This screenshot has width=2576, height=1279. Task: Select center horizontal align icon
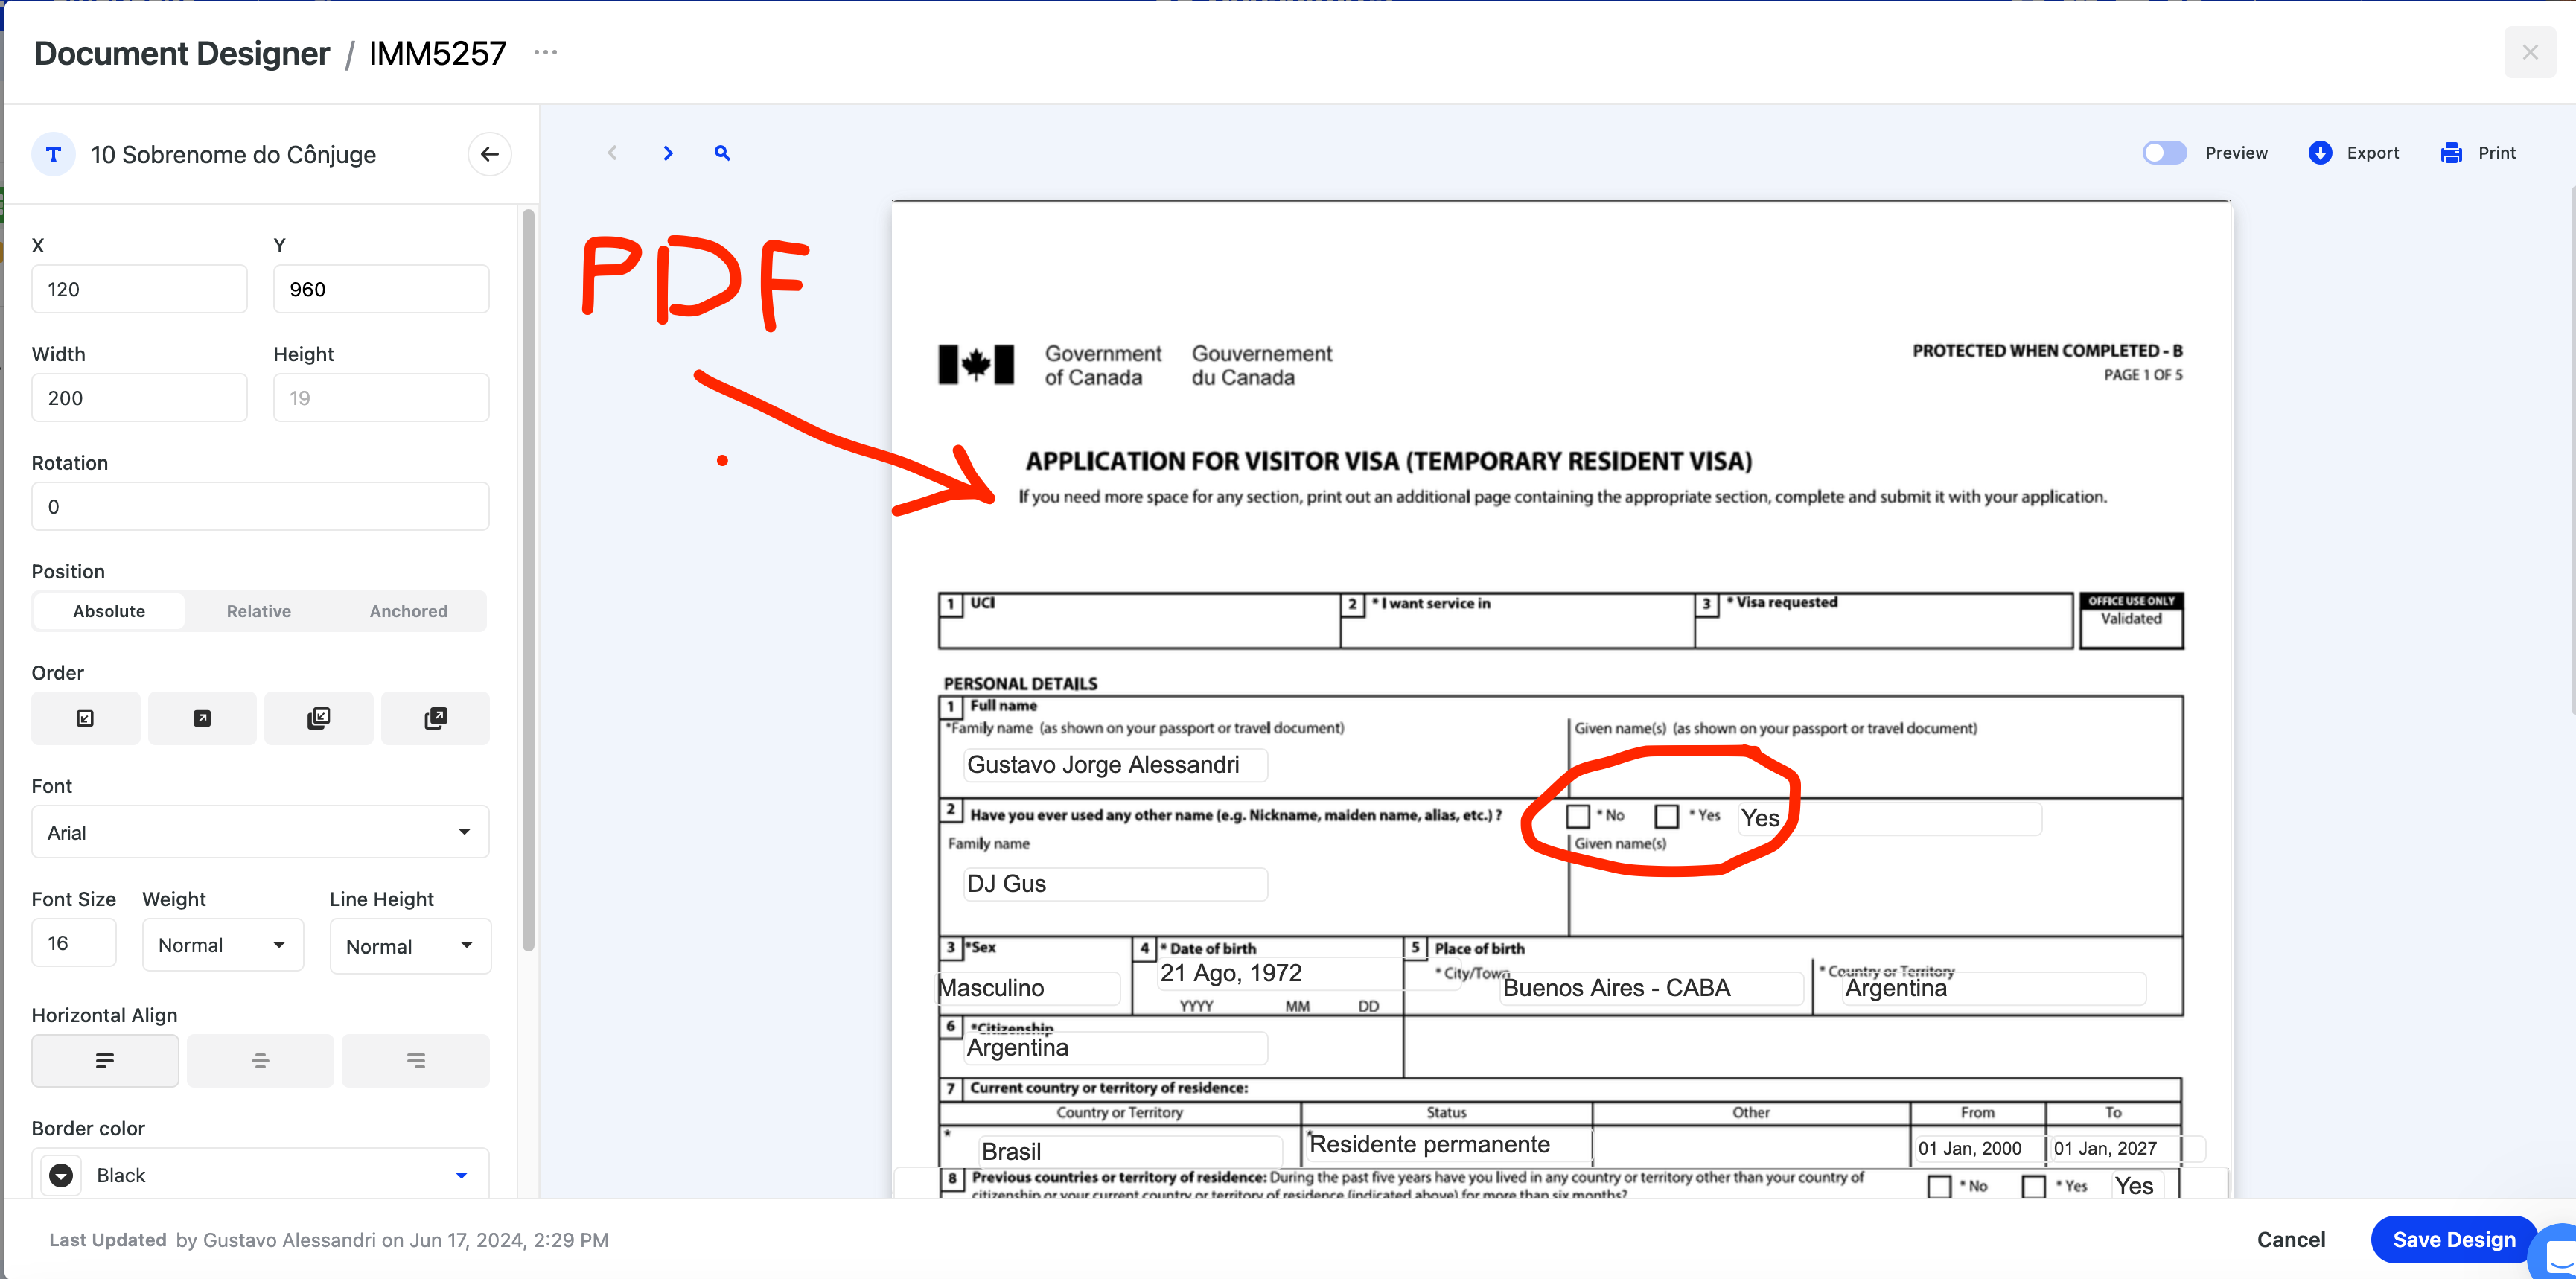coord(260,1060)
